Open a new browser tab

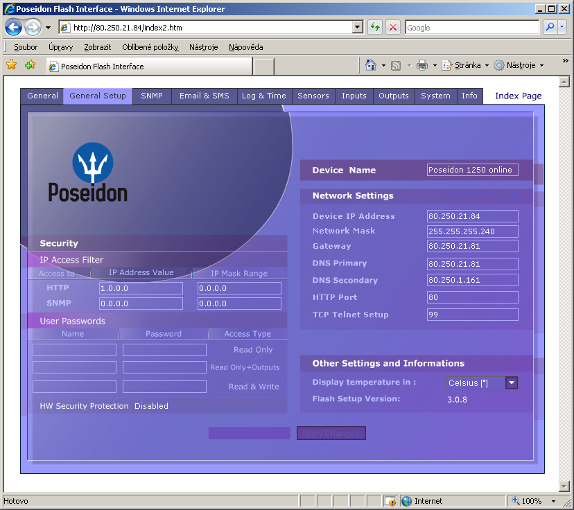pyautogui.click(x=263, y=67)
